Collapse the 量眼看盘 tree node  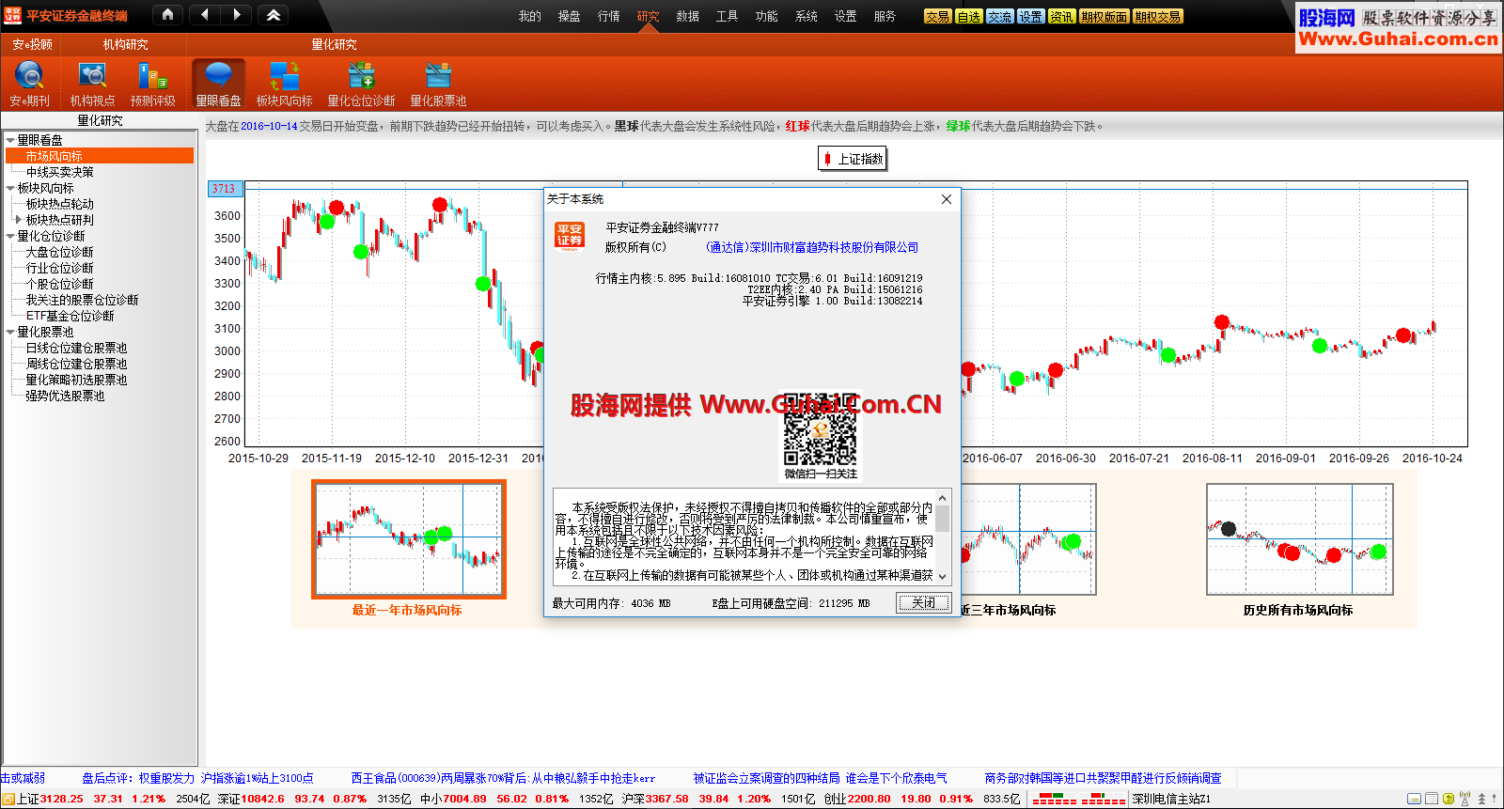(10, 140)
